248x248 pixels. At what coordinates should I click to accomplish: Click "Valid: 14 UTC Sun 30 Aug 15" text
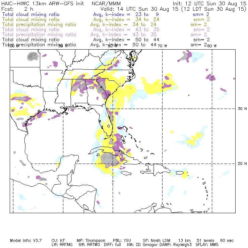tap(139, 9)
